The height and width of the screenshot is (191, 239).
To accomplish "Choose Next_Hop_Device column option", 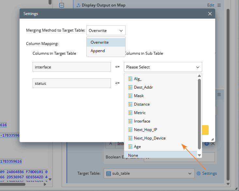I will click(x=150, y=138).
